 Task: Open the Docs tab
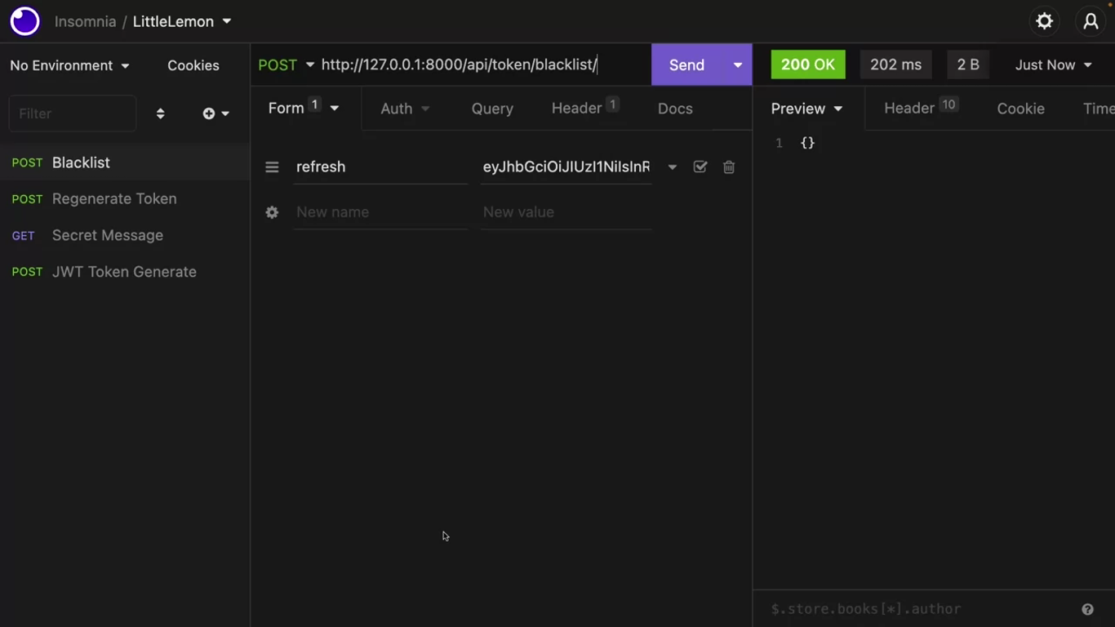click(x=675, y=109)
